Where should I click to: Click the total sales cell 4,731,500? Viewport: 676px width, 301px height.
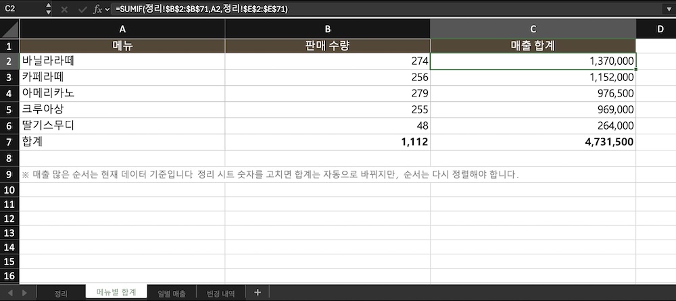pos(533,142)
